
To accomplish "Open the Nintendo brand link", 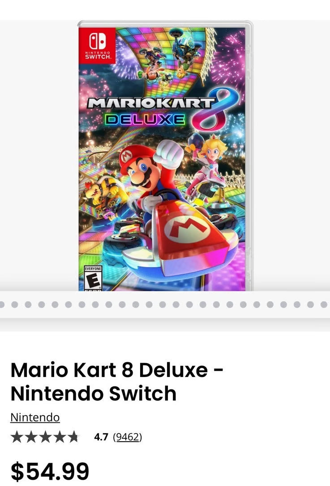I will point(35,417).
